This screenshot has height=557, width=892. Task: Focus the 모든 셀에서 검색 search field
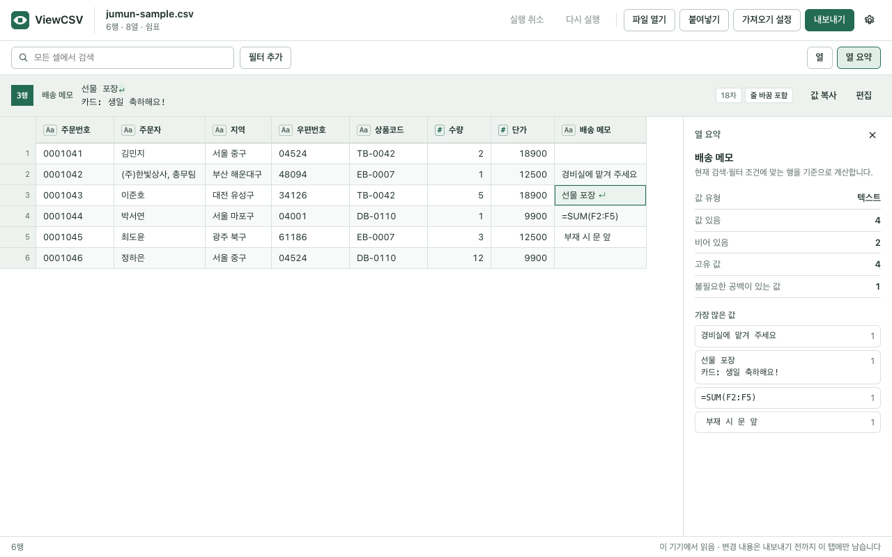pyautogui.click(x=123, y=58)
